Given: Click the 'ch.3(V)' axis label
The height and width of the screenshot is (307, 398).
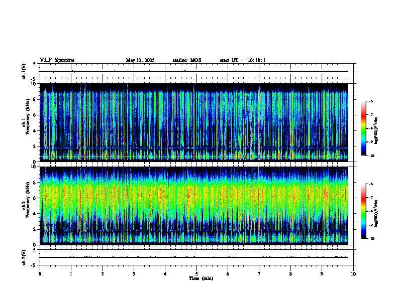Looking at the screenshot, I should pos(24,258).
